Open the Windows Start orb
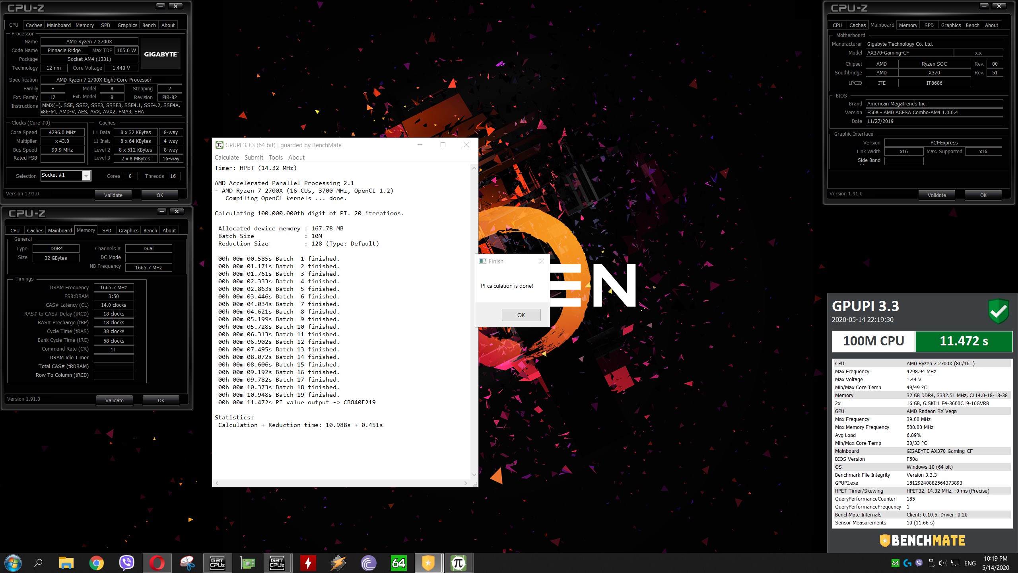 pos(13,563)
